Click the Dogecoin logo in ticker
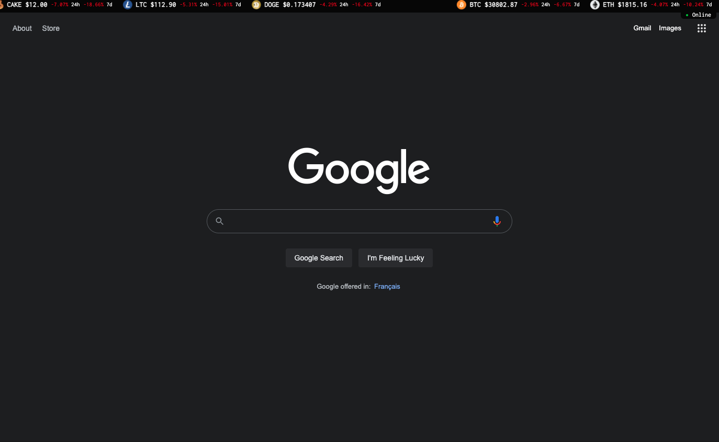Viewport: 719px width, 442px height. pyautogui.click(x=256, y=5)
